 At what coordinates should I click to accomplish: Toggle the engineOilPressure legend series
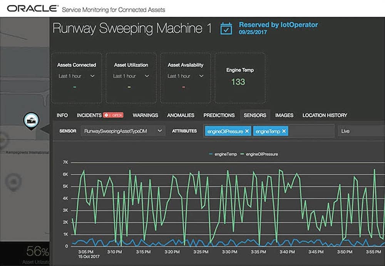point(259,154)
